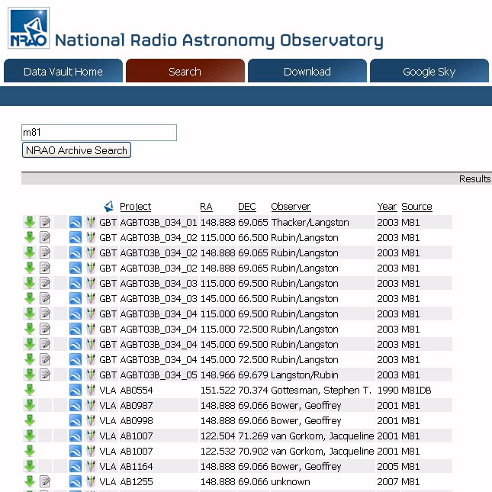Click blue sky-view icon for AGBT03B_034_01

point(76,222)
